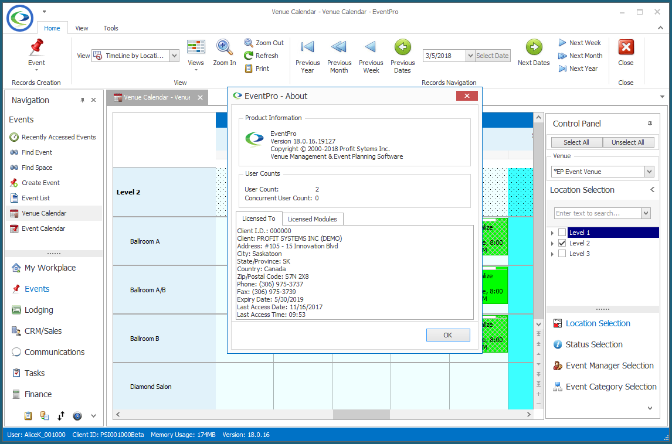Open the CRM/Sales module
The image size is (672, 444).
click(x=37, y=331)
